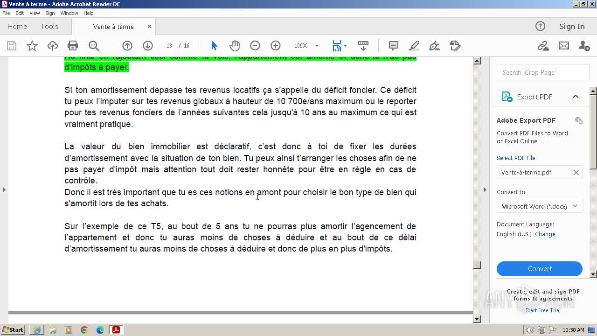This screenshot has height=336, width=597.
Task: Zoom in with the plus button
Action: (x=276, y=46)
